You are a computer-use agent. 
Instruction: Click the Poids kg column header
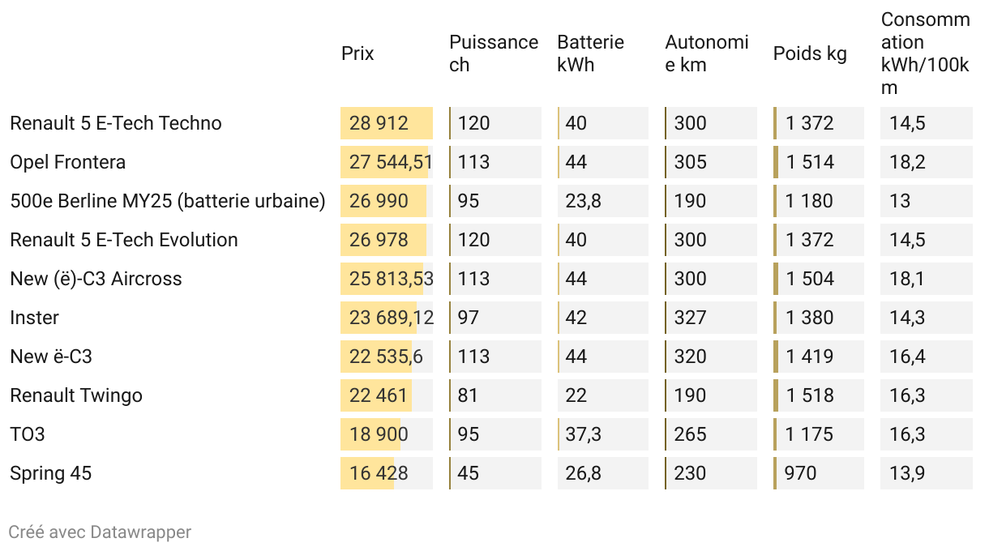809,53
